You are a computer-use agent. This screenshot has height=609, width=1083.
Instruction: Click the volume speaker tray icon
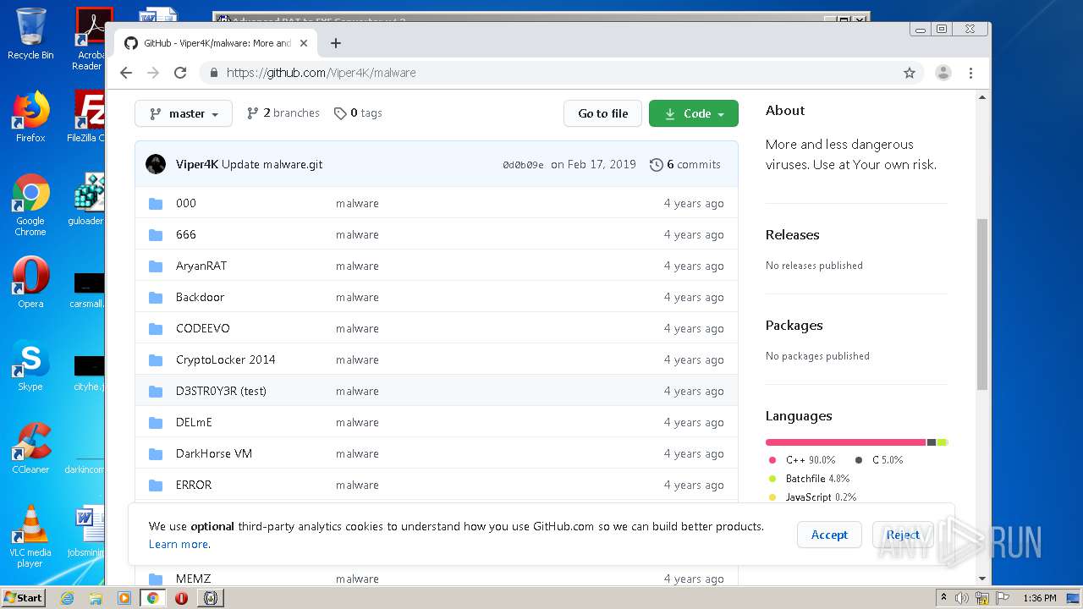click(962, 598)
